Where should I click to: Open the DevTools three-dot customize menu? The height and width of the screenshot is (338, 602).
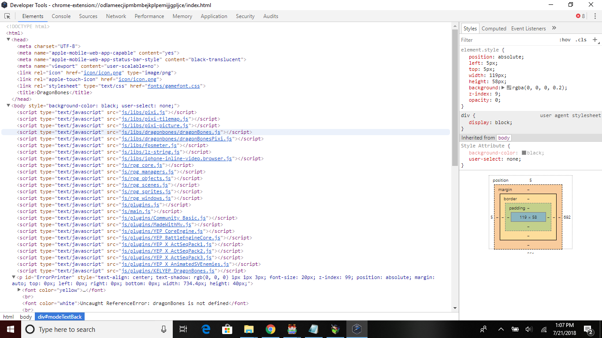tap(594, 16)
